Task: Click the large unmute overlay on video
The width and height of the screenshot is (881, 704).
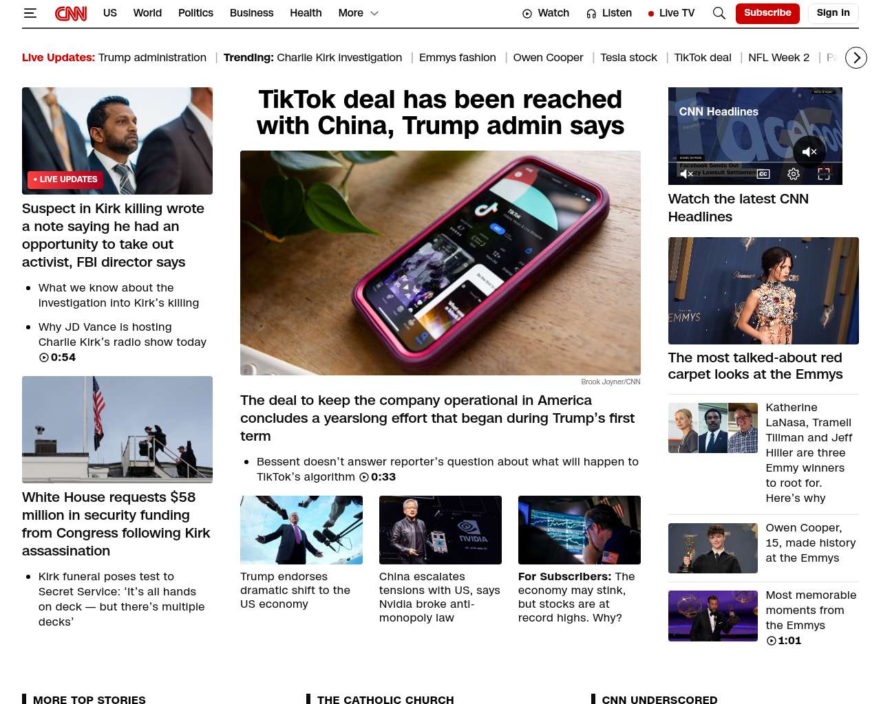Action: click(x=809, y=152)
